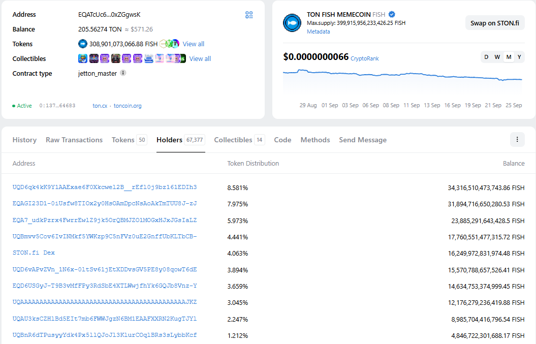Image resolution: width=536 pixels, height=344 pixels.
Task: Open the Collectibles tab with 14 count
Action: [x=239, y=140]
